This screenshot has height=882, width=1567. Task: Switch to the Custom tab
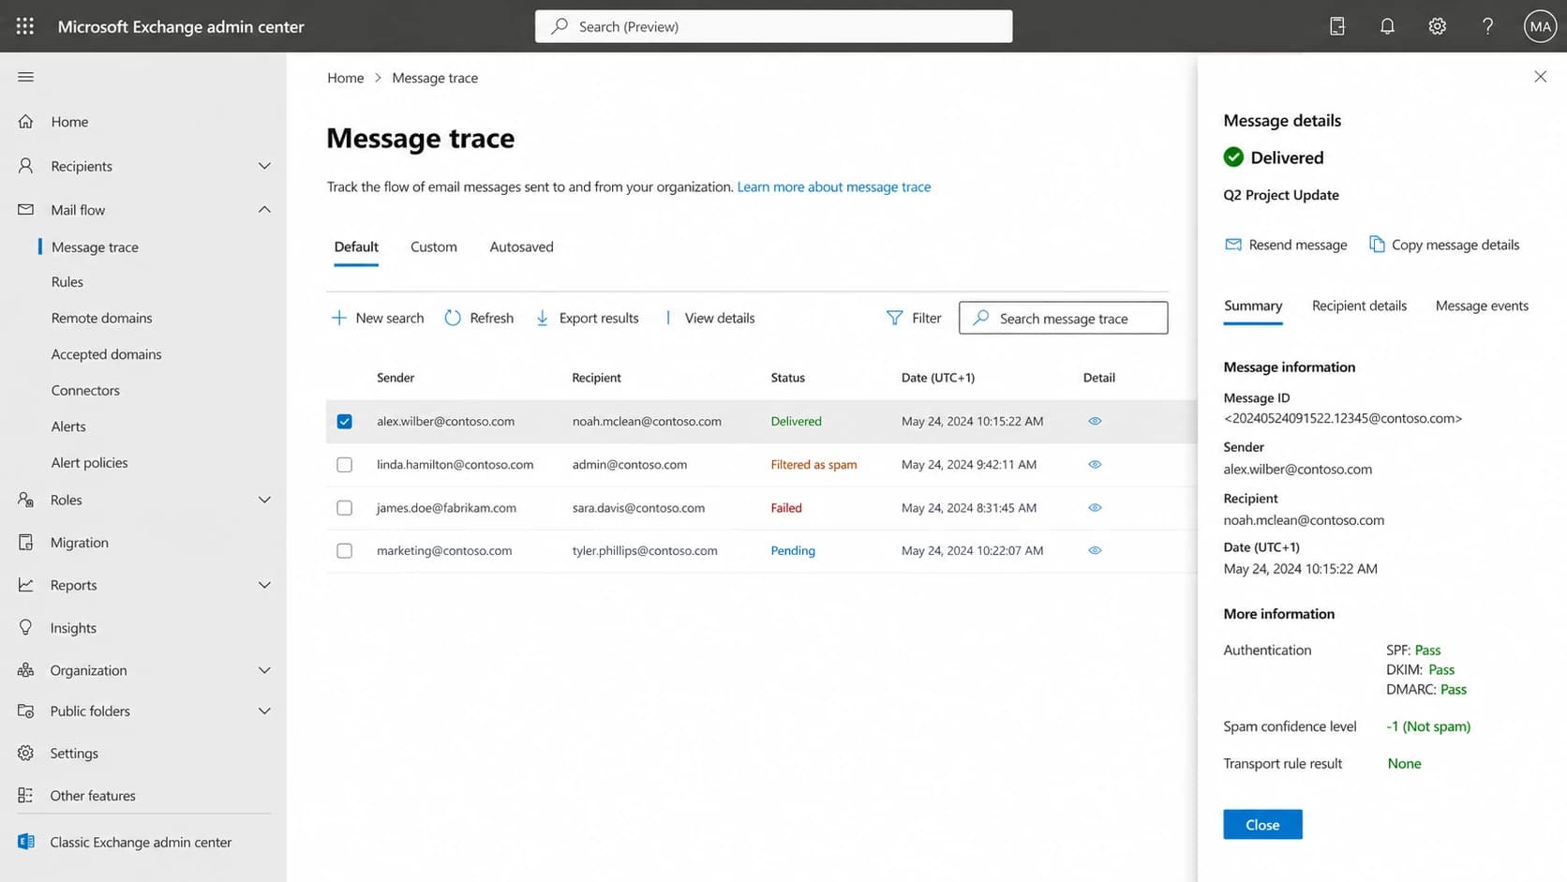[434, 247]
